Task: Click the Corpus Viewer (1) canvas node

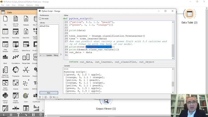Action: [106, 101]
